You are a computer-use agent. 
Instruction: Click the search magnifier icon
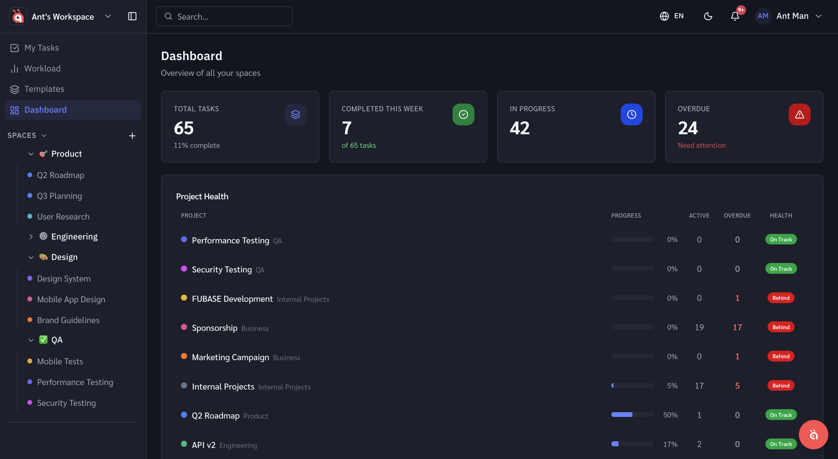pyautogui.click(x=168, y=16)
